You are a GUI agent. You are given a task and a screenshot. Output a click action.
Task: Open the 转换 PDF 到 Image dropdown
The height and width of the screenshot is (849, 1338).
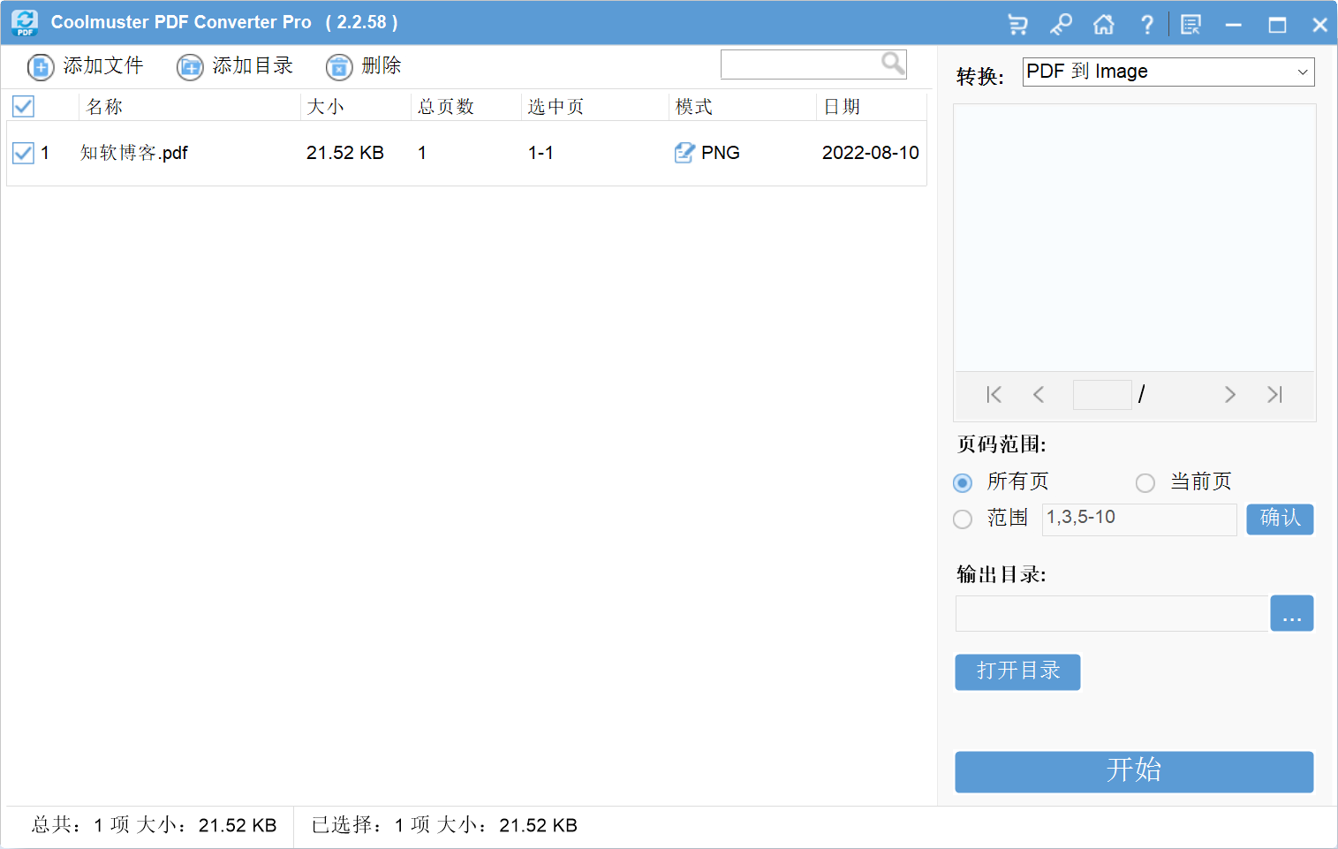[1168, 72]
